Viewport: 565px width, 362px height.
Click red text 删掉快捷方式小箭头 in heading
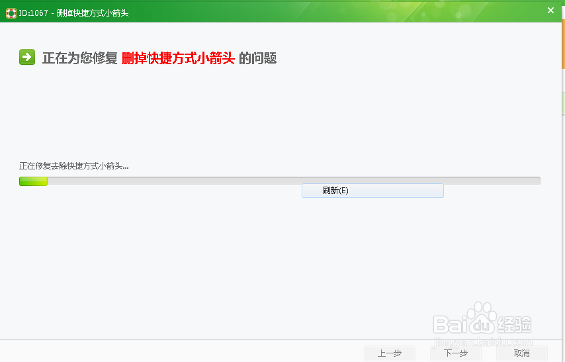click(178, 58)
